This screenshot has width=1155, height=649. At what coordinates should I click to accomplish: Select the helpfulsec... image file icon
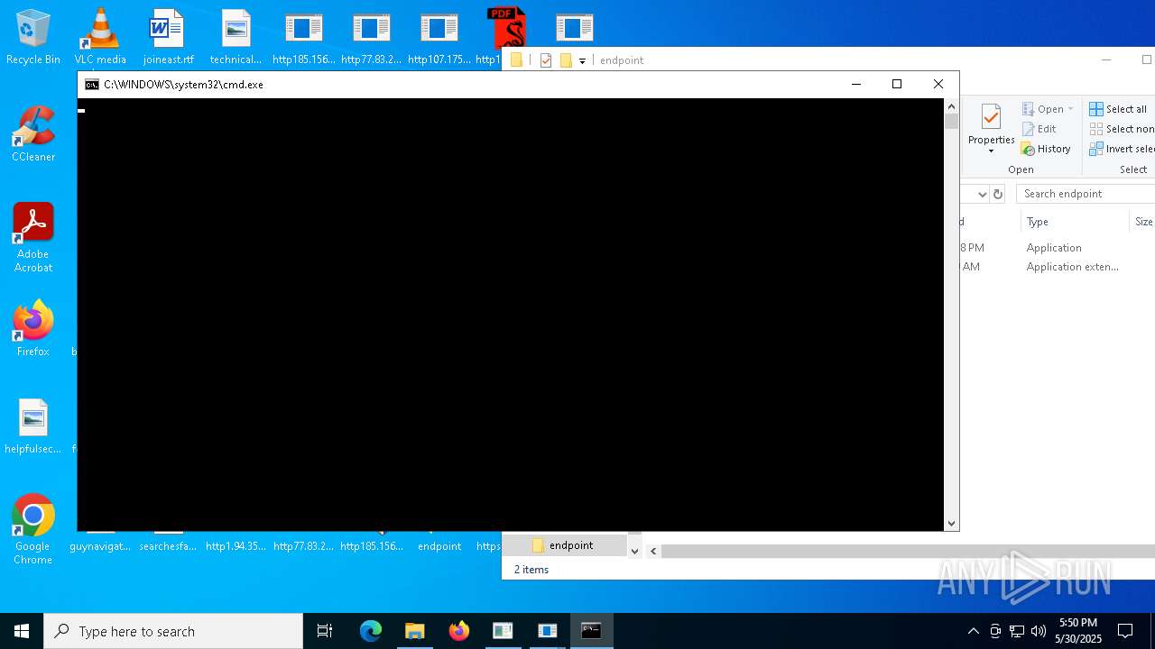point(33,425)
